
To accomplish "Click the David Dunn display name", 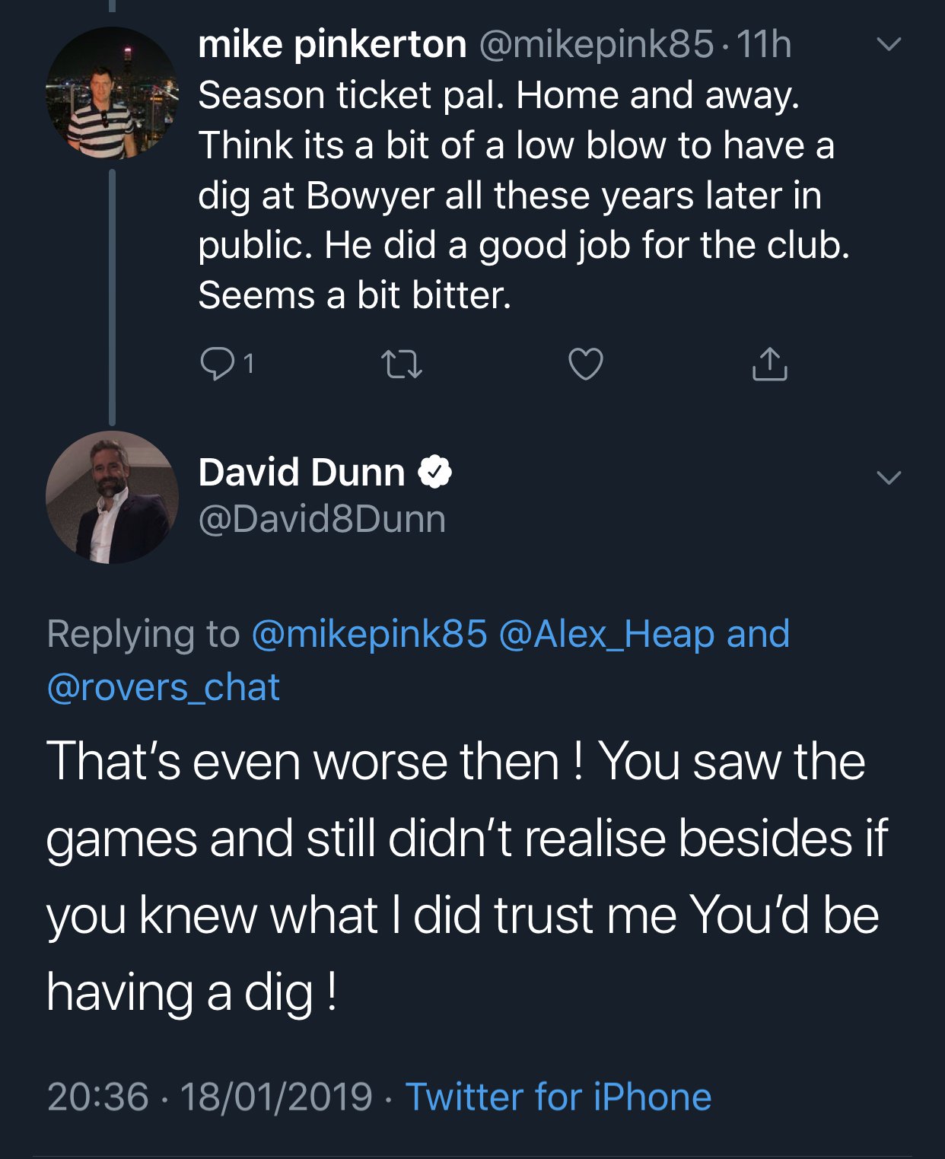I will 301,472.
